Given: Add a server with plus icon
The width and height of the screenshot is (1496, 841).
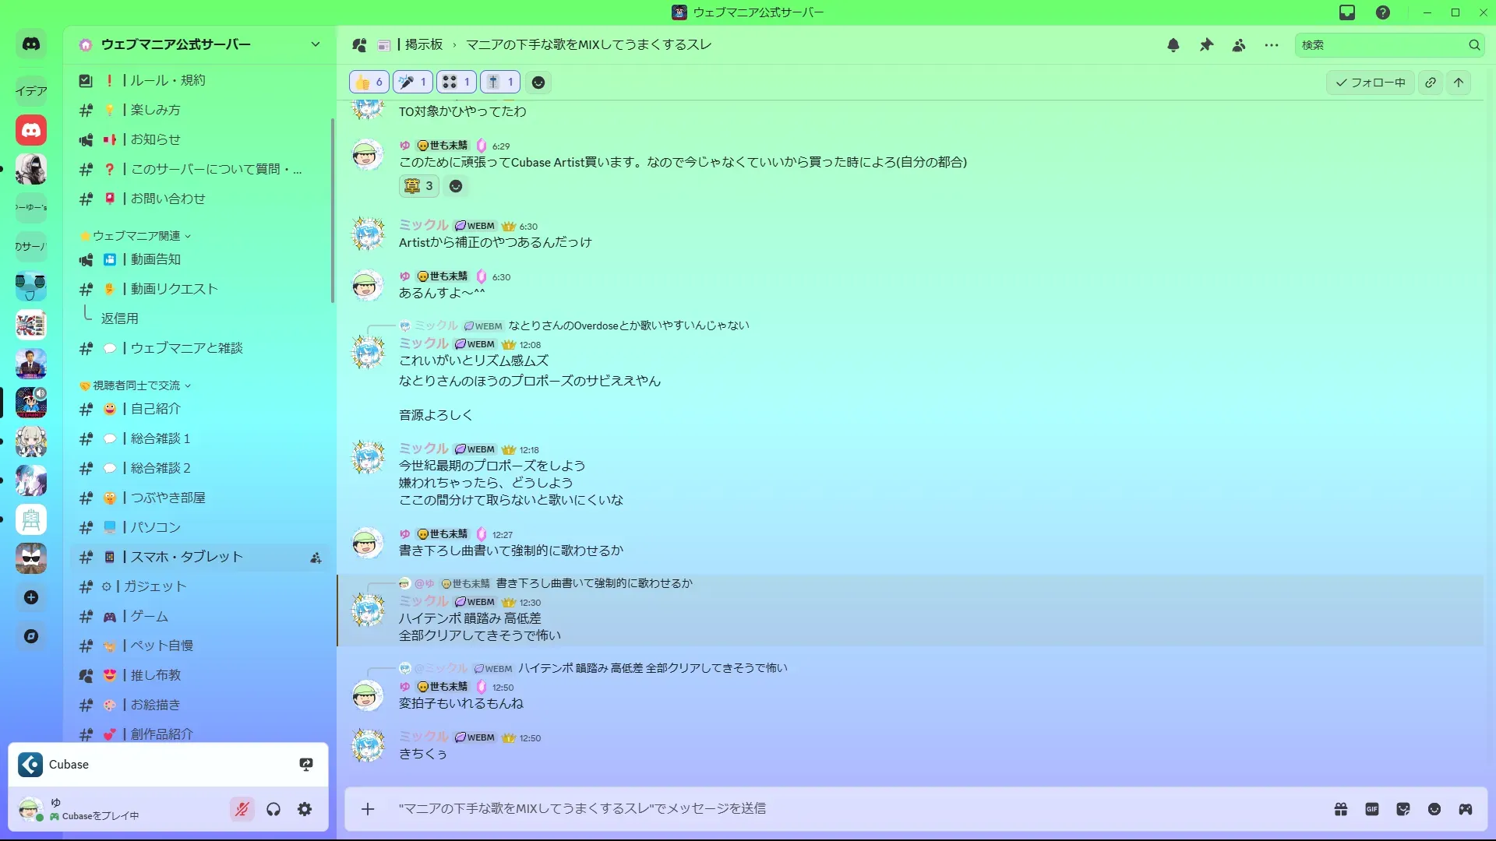Looking at the screenshot, I should point(31,597).
